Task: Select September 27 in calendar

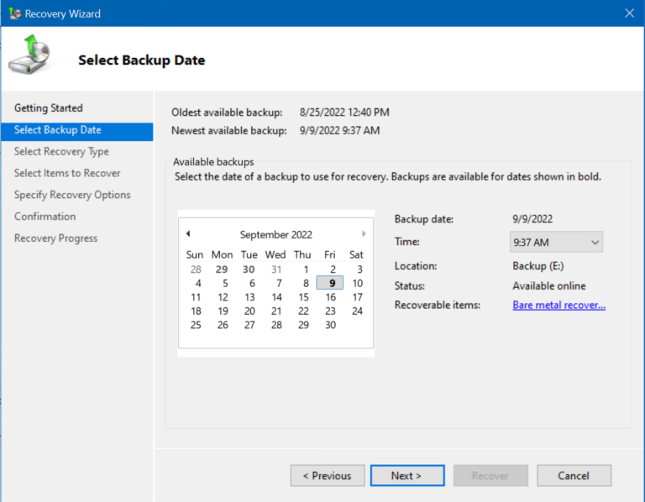Action: 249,325
